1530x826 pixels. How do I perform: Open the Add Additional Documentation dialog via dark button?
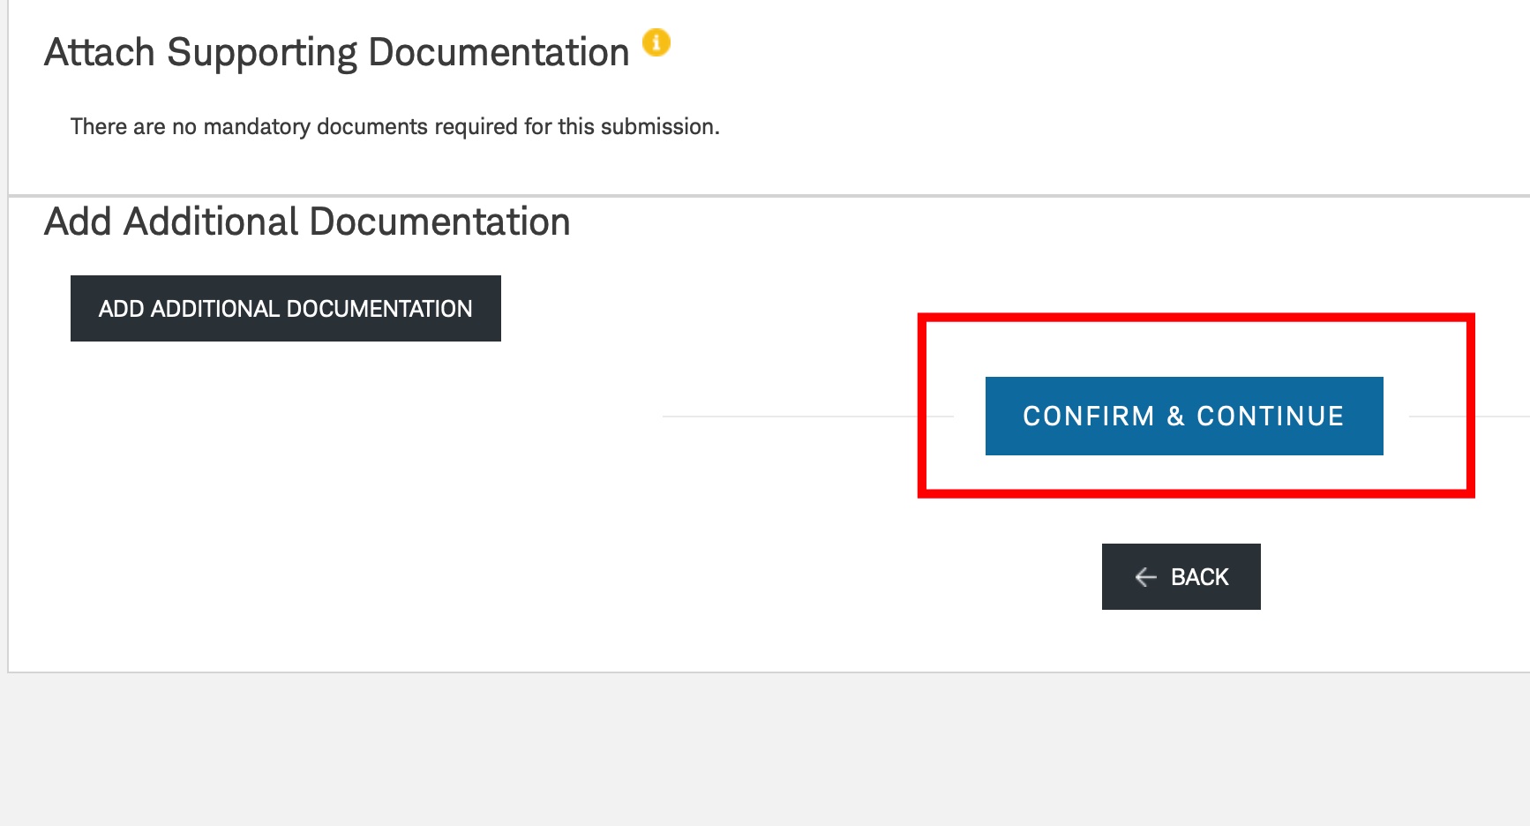click(x=286, y=308)
